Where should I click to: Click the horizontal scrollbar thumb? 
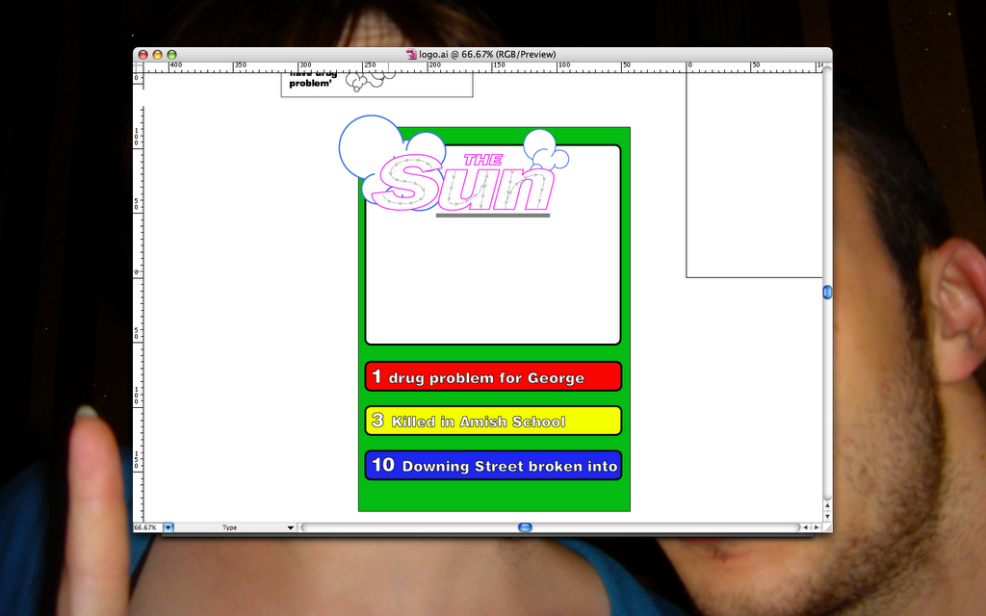click(525, 527)
